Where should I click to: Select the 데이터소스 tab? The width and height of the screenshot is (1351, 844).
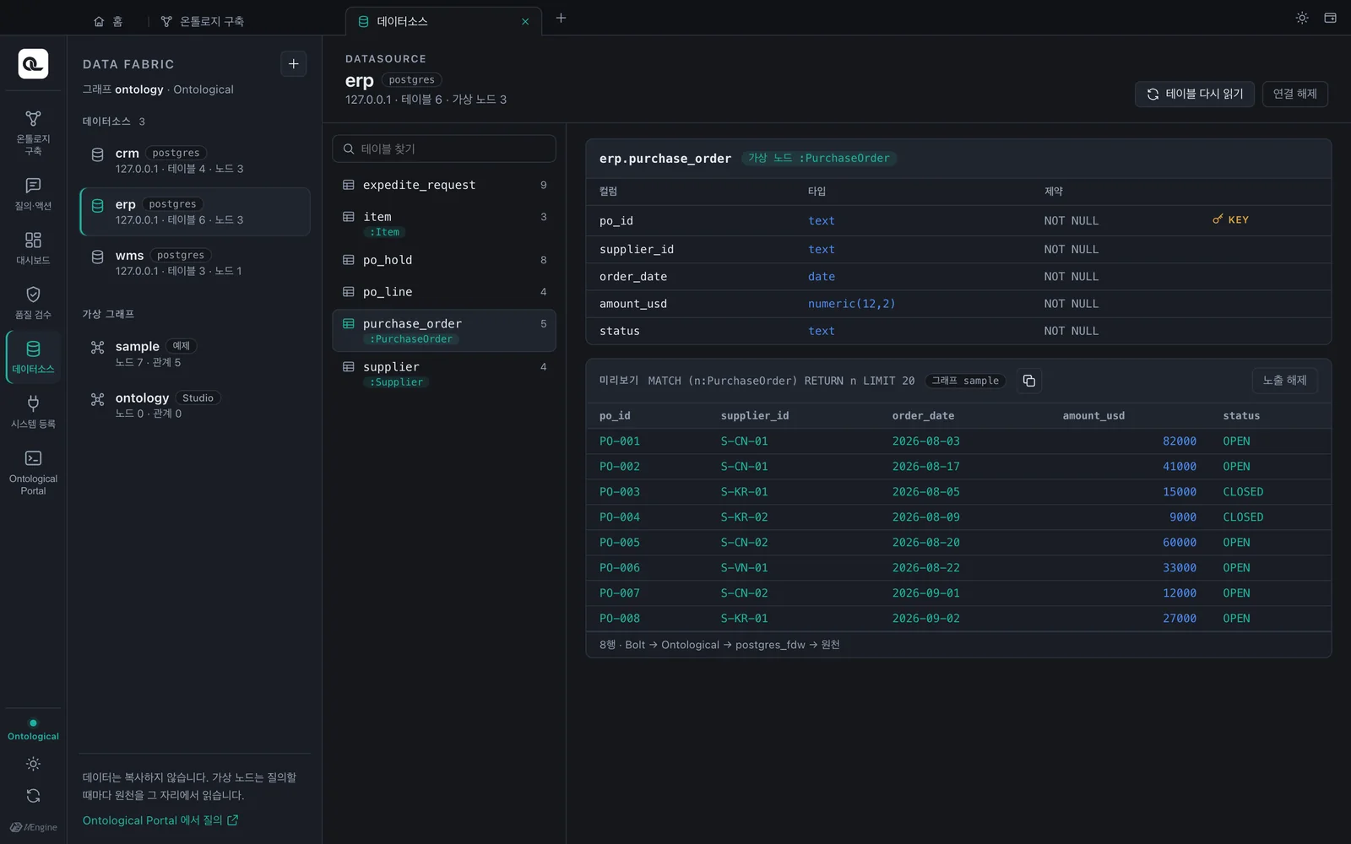(x=443, y=21)
